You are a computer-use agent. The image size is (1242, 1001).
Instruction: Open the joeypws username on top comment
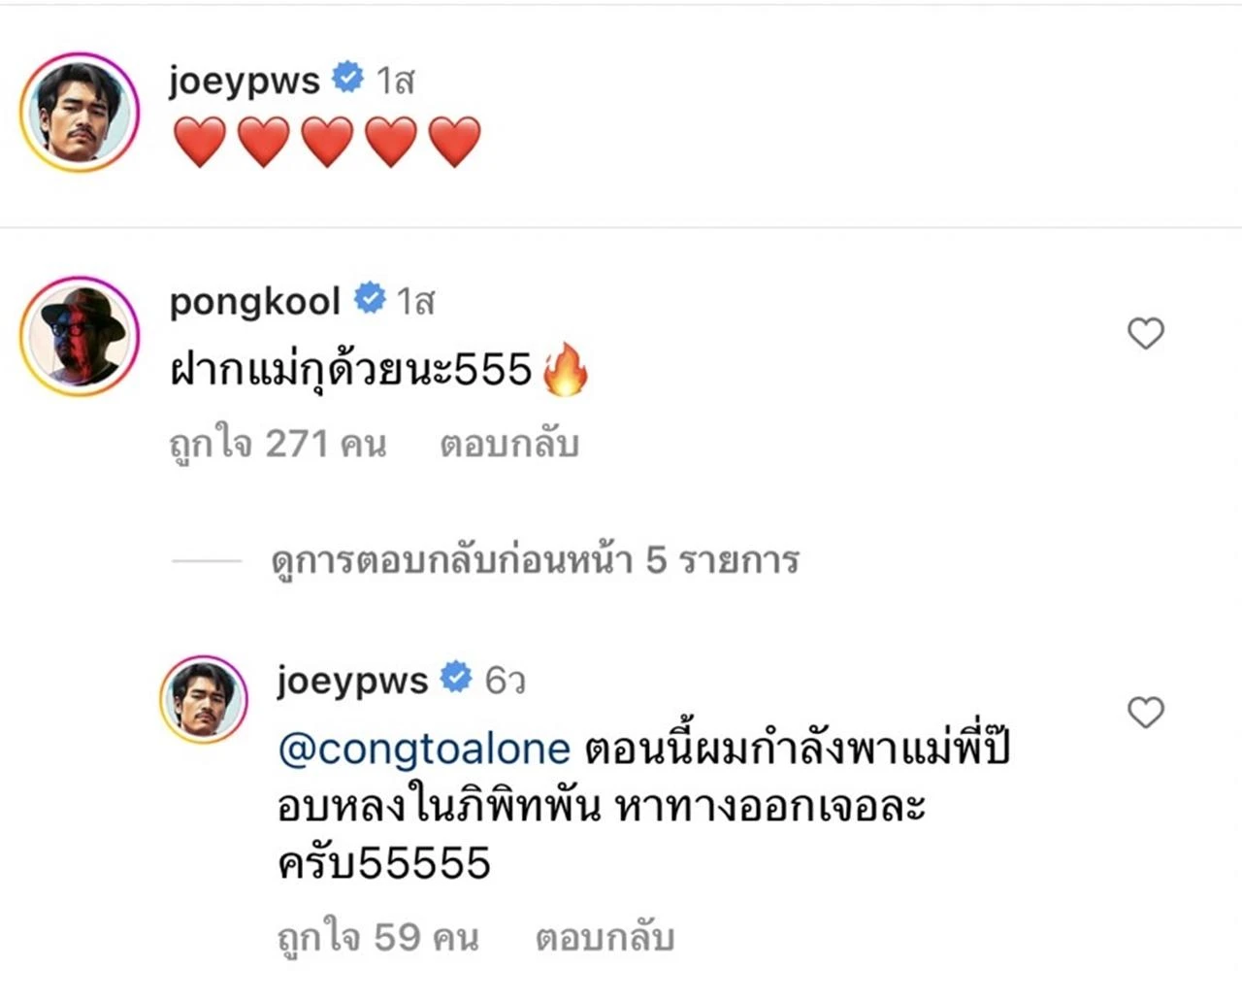[245, 80]
